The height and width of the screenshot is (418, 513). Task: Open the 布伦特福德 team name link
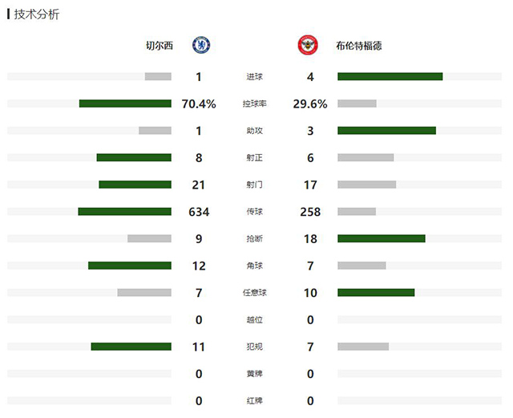pyautogui.click(x=358, y=46)
